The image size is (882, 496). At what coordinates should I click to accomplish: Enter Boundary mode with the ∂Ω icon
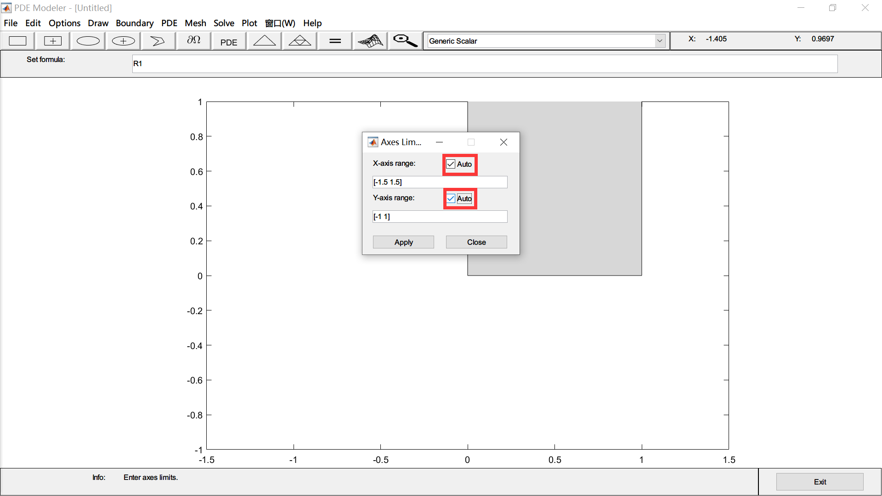click(193, 40)
